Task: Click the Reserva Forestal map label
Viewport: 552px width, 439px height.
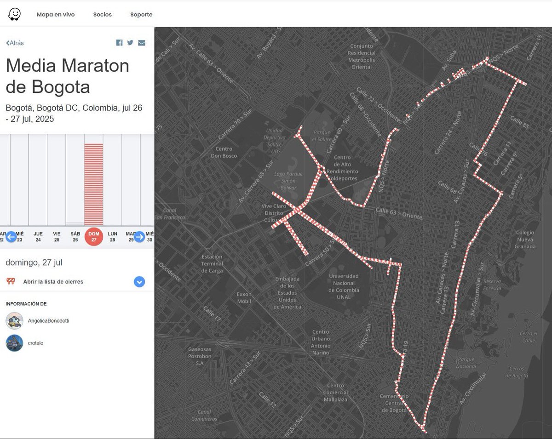Action: (492, 285)
